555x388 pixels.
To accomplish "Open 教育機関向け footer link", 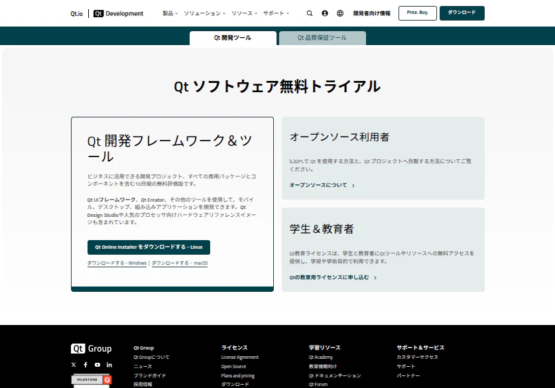I will [x=323, y=366].
